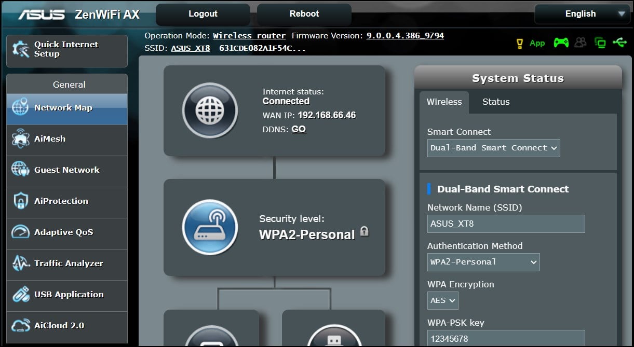Image resolution: width=634 pixels, height=347 pixels.
Task: Click the Network Name (SSID) input field
Action: coord(506,224)
